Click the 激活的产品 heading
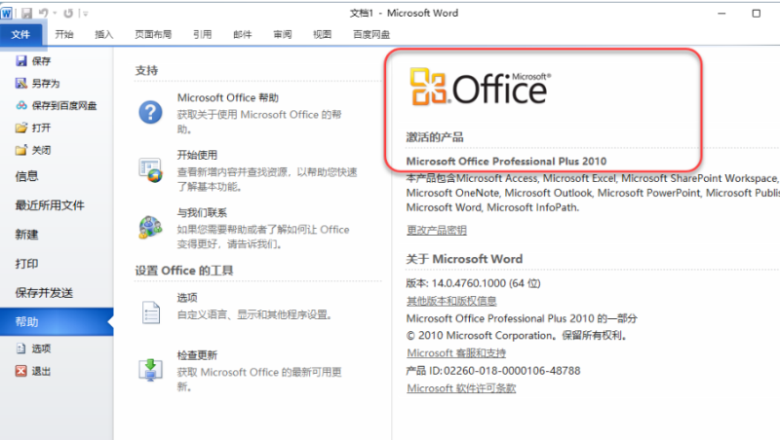Viewport: 780px width, 440px height. tap(435, 137)
